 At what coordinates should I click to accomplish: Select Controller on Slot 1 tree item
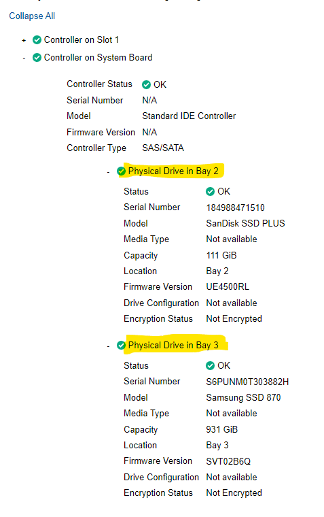tap(82, 40)
